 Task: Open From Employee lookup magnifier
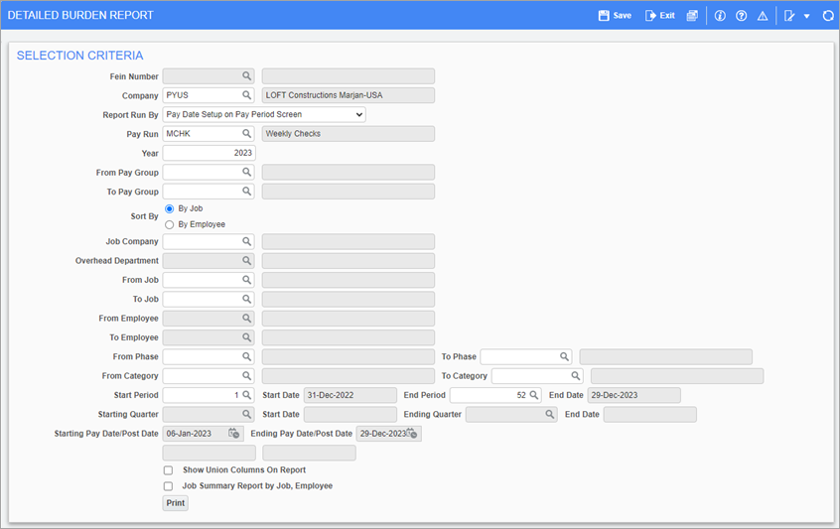pos(246,318)
